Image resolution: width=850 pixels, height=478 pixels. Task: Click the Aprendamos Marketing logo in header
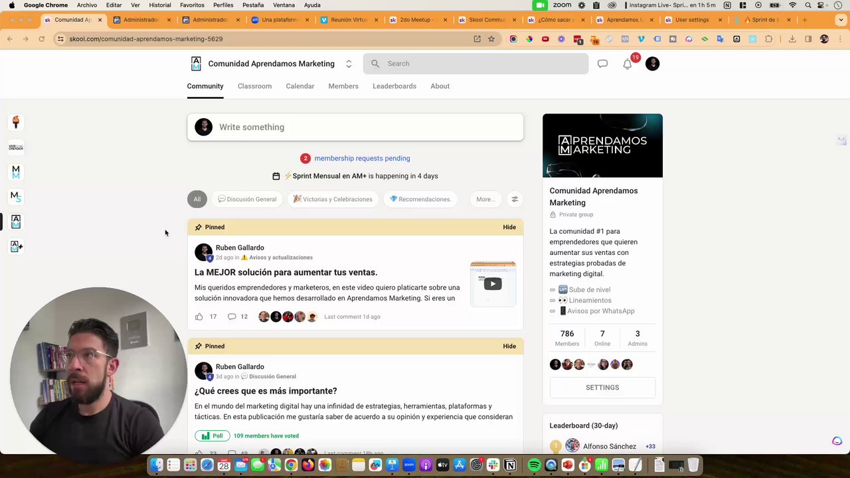tap(196, 64)
